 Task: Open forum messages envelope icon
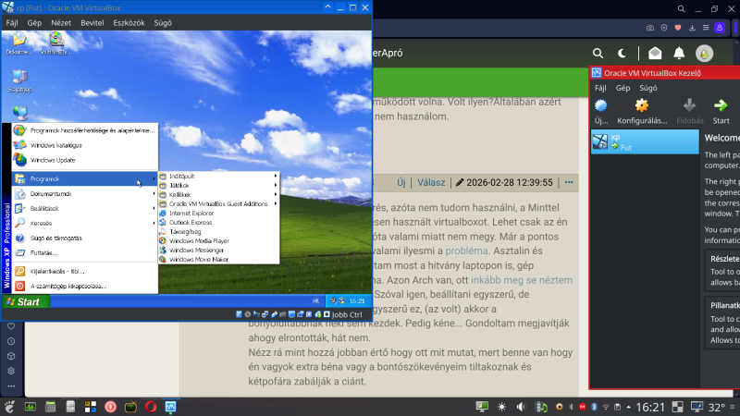[x=655, y=54]
